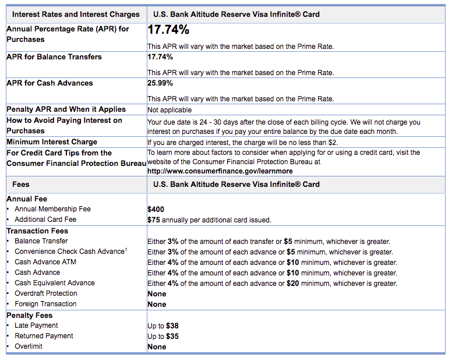Select the $400 annual membership fee

coord(156,210)
